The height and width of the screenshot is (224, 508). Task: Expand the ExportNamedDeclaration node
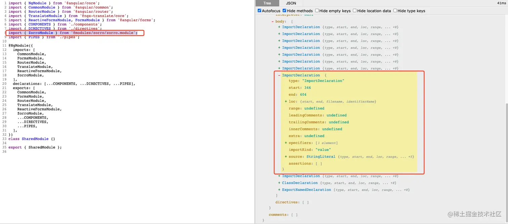(x=279, y=190)
